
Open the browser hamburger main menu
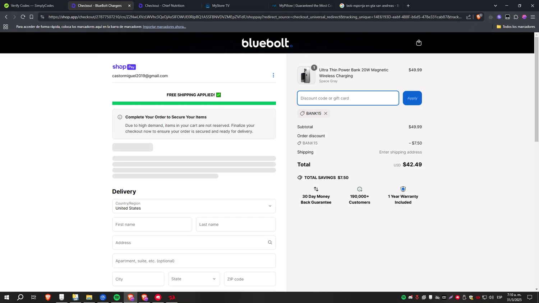click(533, 17)
